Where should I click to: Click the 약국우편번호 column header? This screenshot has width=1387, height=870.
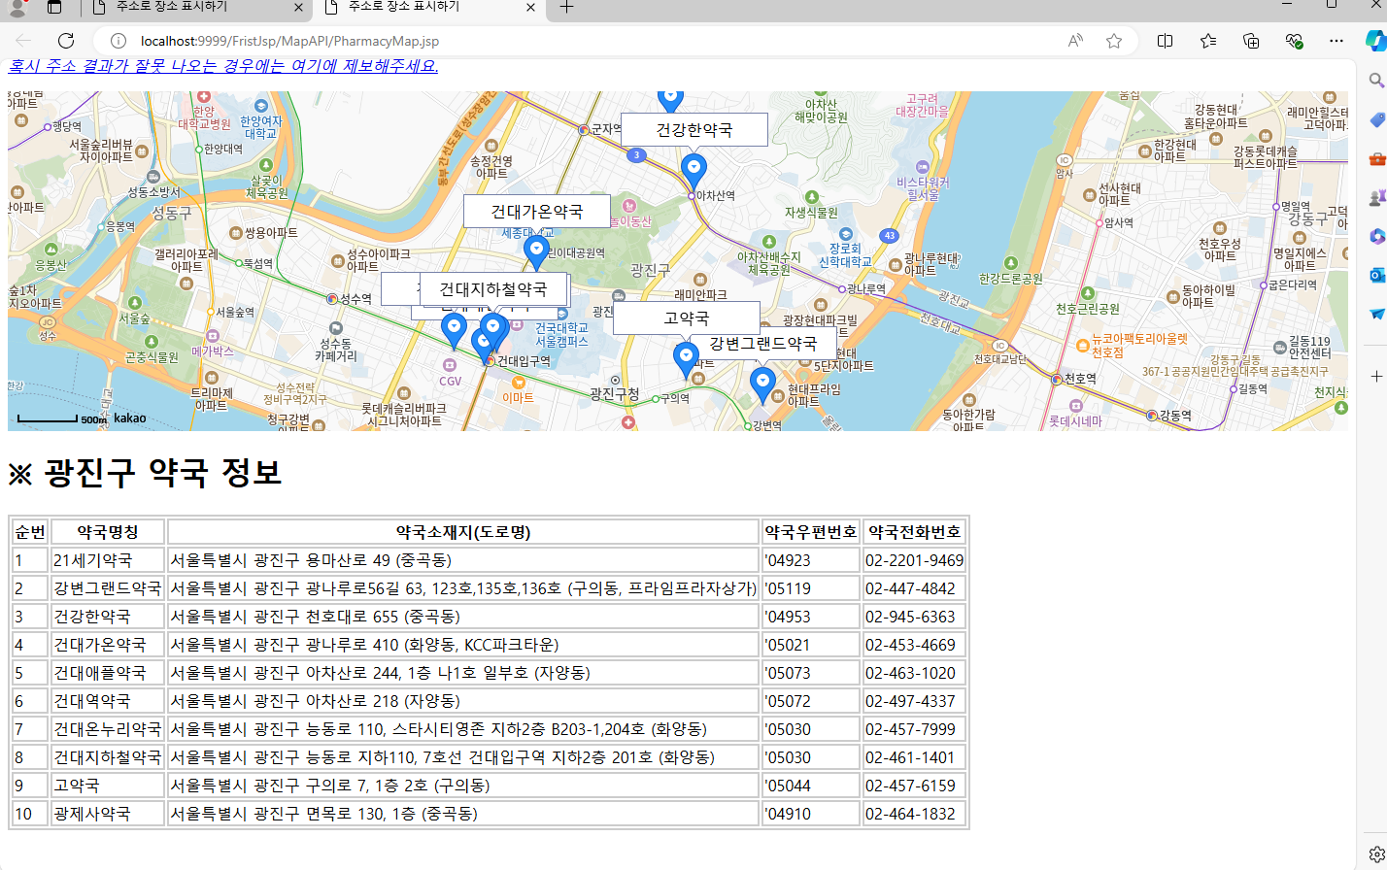(x=811, y=531)
